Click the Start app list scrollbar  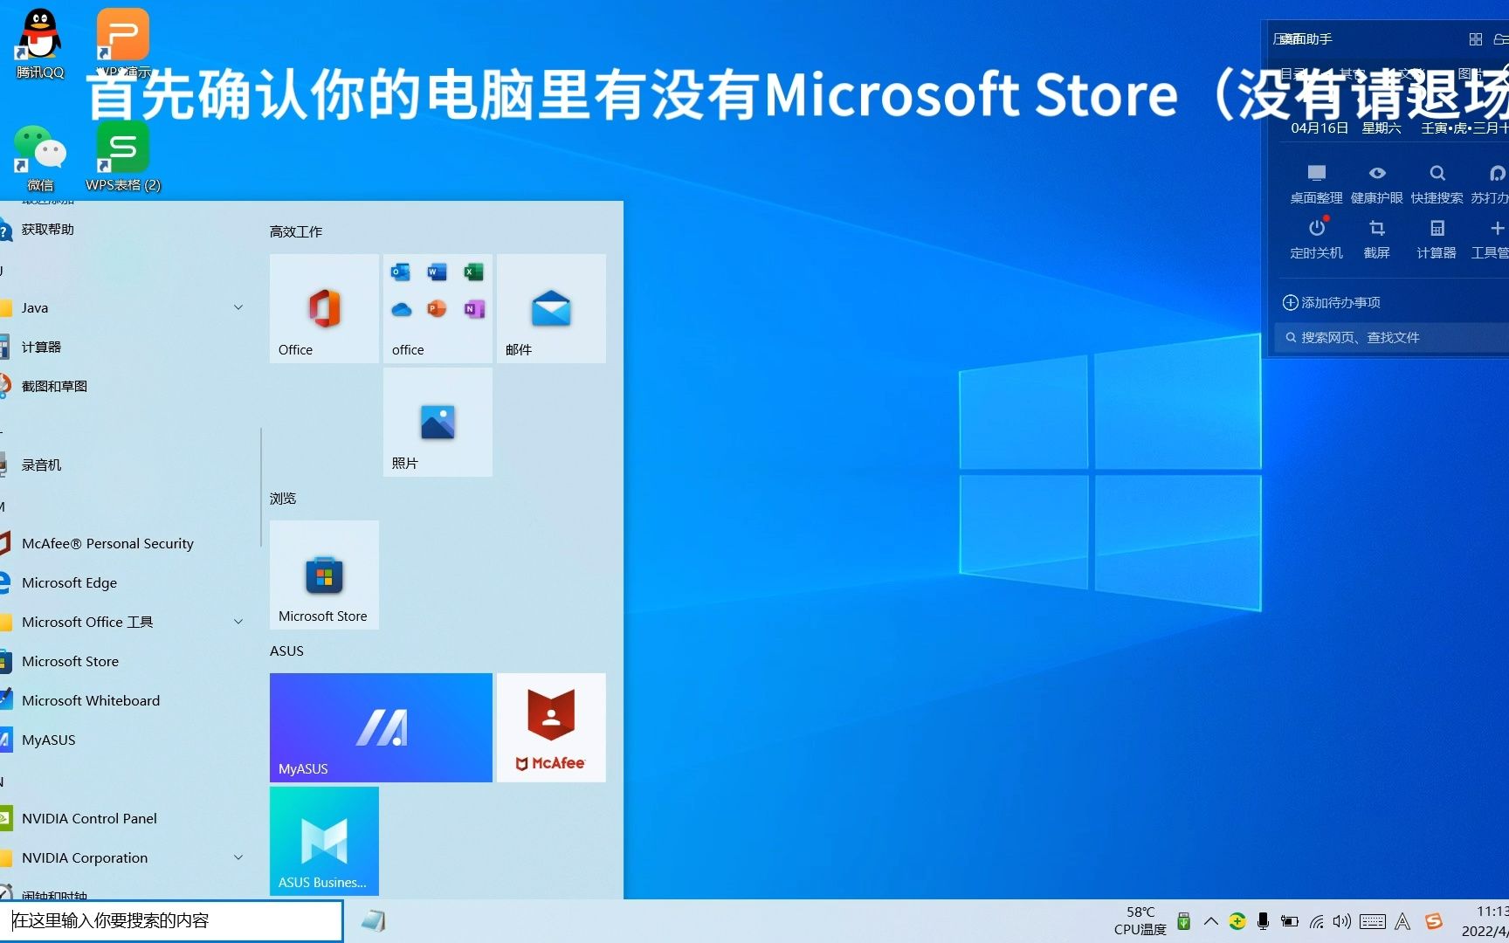pyautogui.click(x=260, y=487)
